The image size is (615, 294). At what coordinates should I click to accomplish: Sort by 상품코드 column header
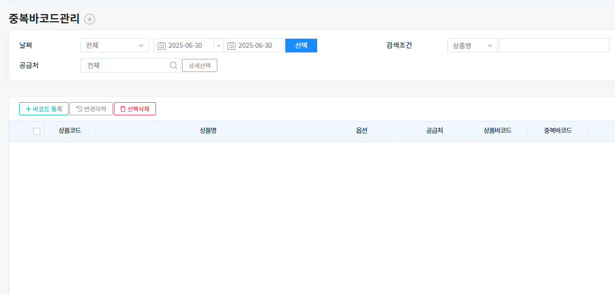click(69, 131)
